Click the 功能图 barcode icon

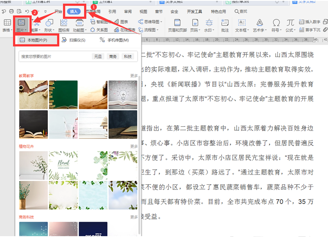(x=79, y=23)
